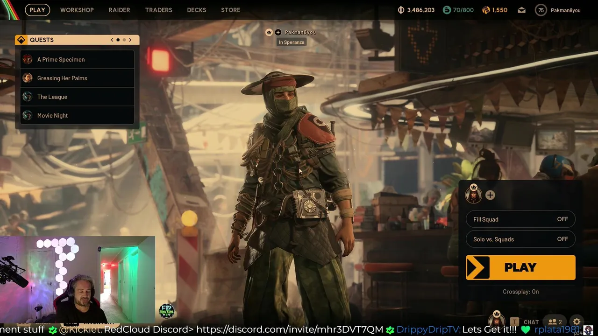598x336 pixels.
Task: Switch to the WORKSHOP tab
Action: 77,10
